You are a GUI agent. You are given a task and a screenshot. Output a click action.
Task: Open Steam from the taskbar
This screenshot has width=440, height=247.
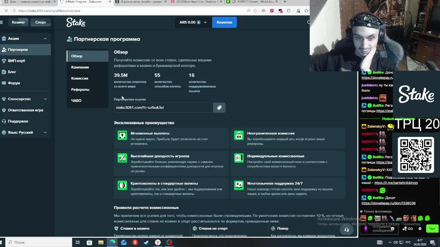pyautogui.click(x=146, y=242)
